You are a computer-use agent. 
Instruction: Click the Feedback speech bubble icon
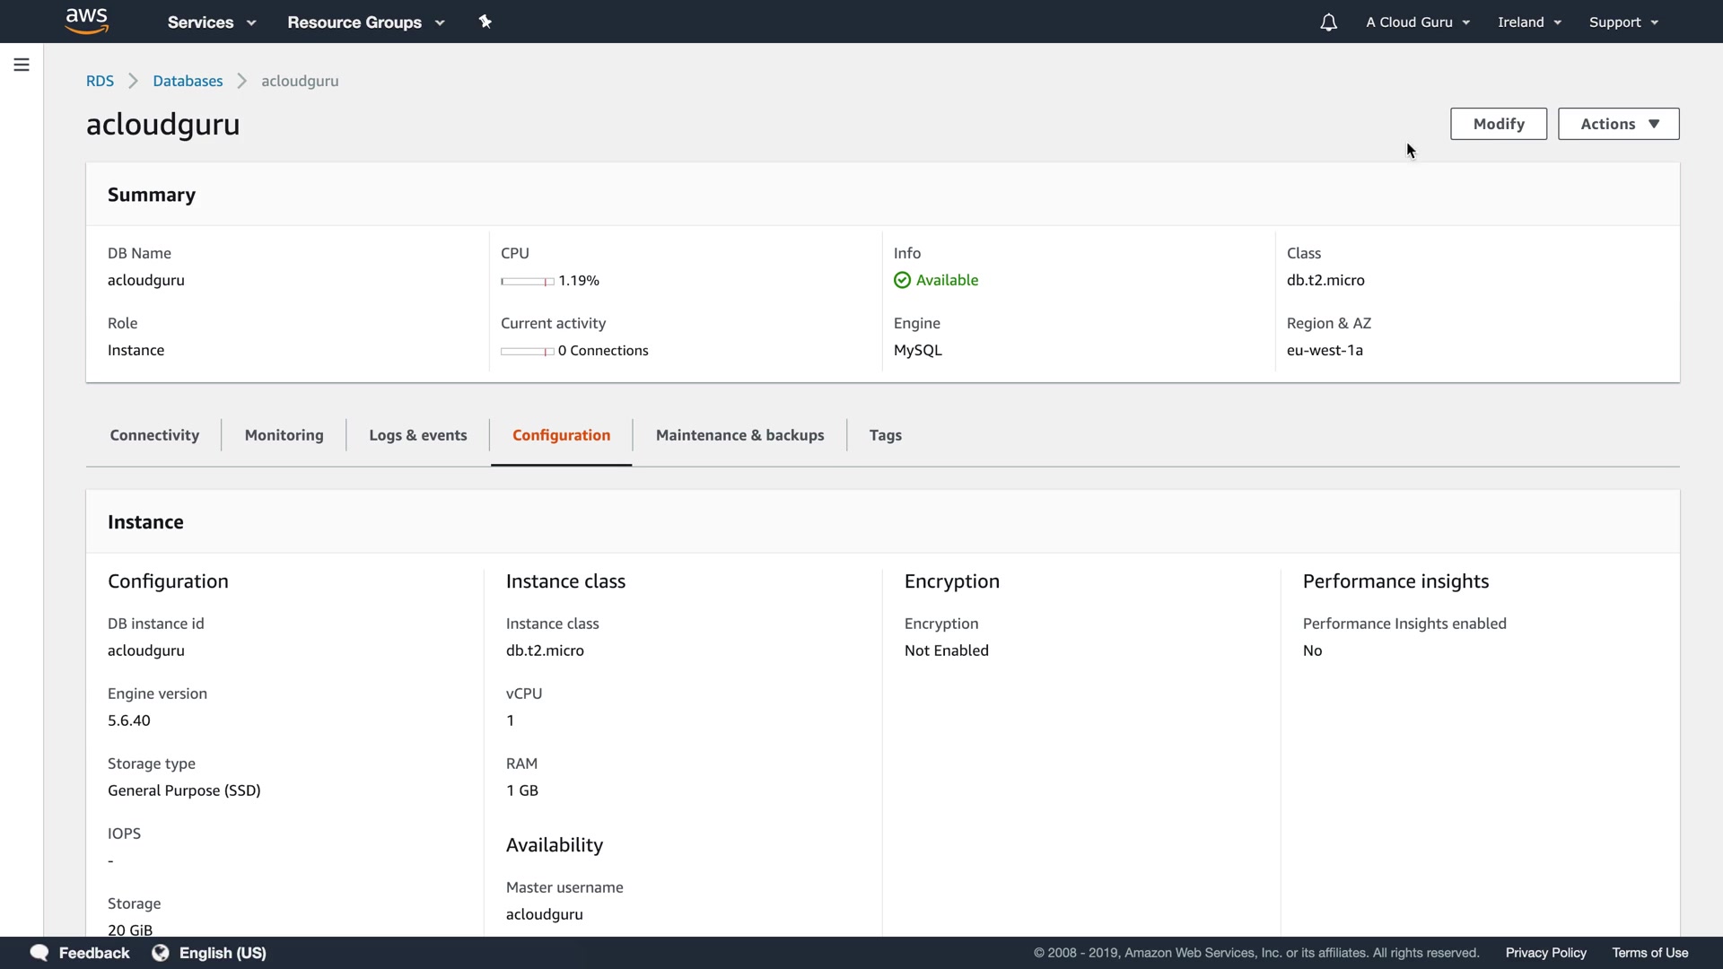(x=39, y=953)
